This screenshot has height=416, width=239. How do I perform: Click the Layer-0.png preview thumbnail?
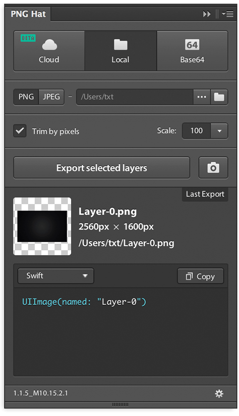(x=42, y=226)
